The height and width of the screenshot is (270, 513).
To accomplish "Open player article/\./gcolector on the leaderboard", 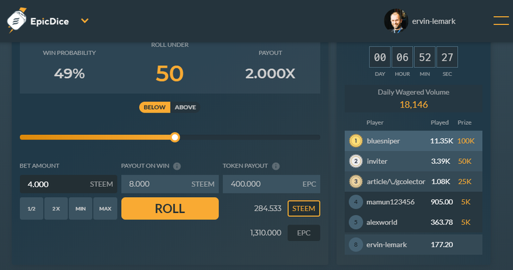I will point(396,182).
